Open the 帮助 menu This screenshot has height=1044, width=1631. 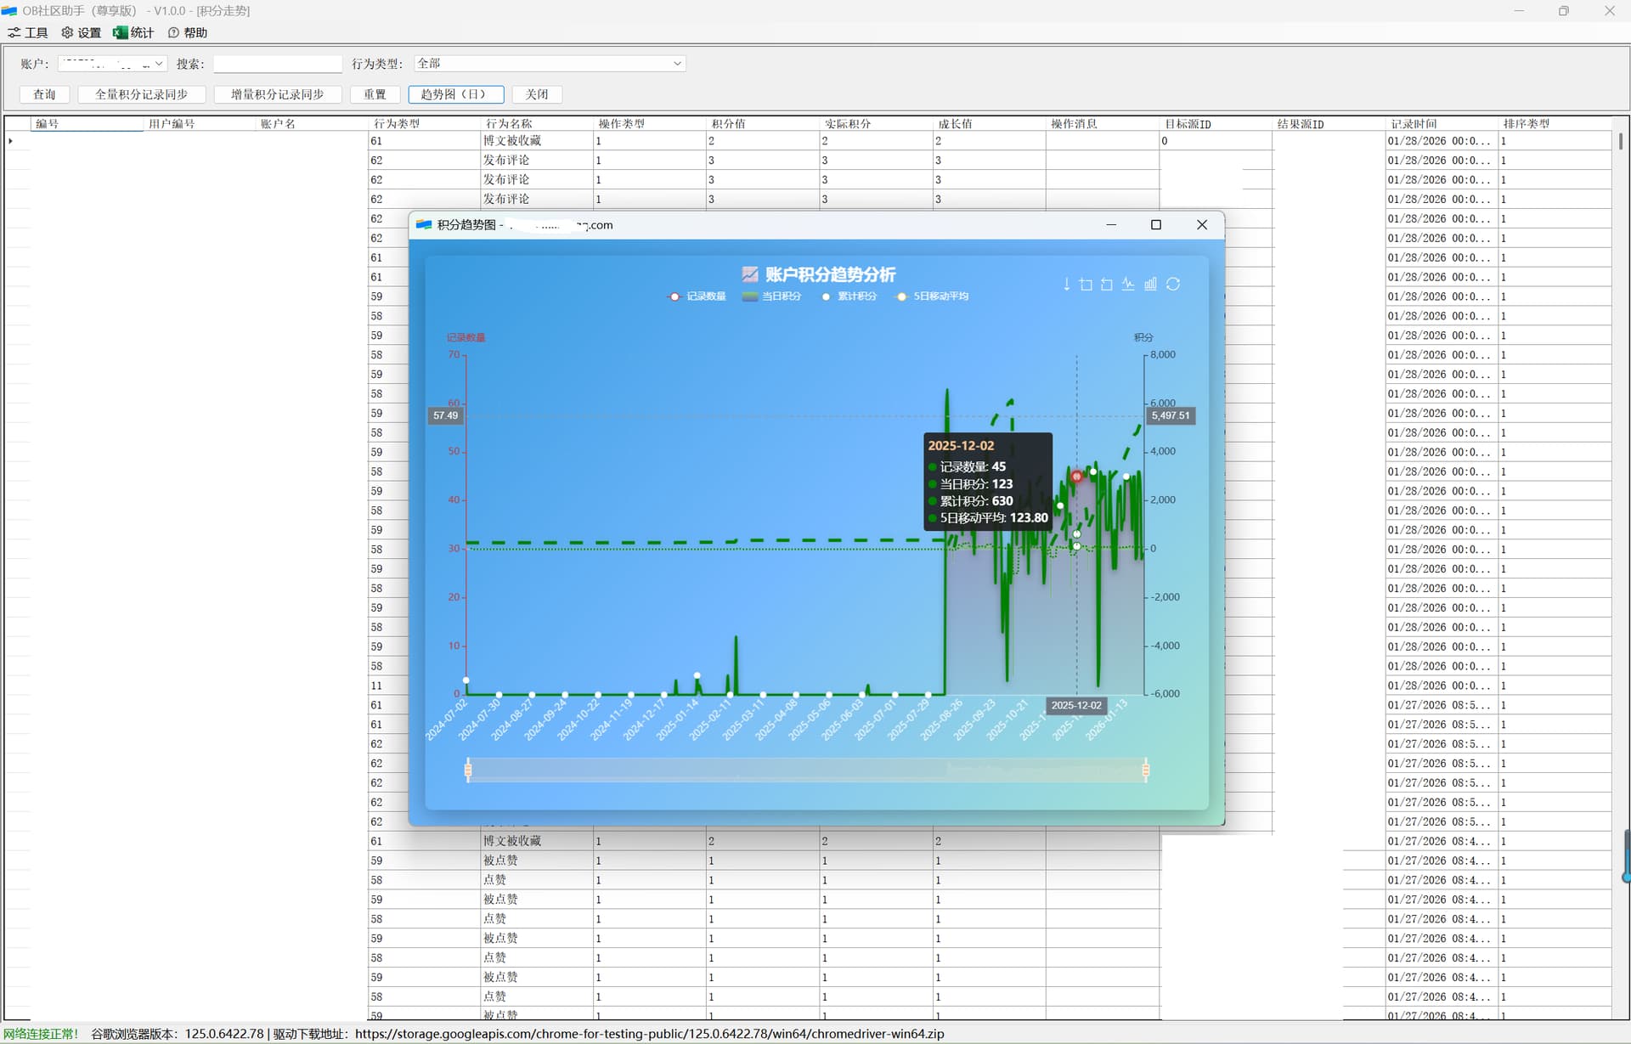click(x=187, y=32)
